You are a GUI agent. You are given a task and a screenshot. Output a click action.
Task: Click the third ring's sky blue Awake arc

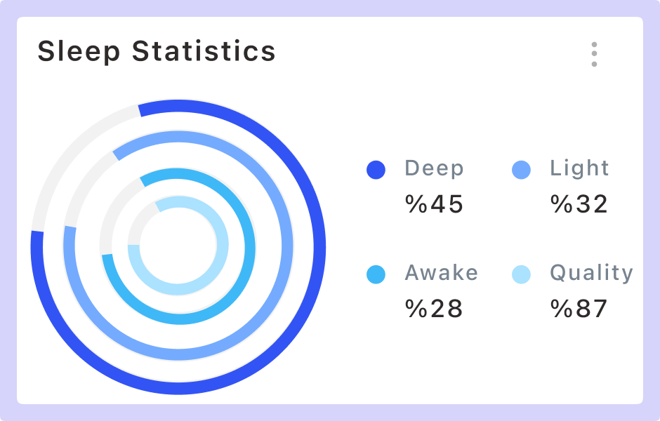pos(249,247)
